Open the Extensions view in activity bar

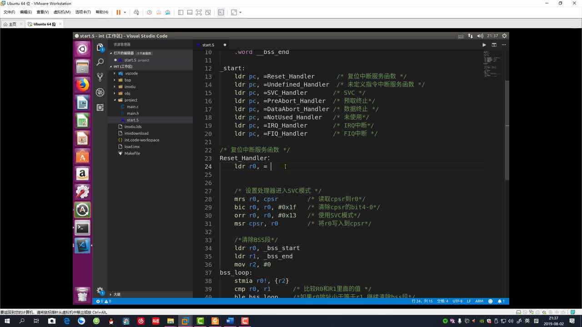[x=100, y=107]
